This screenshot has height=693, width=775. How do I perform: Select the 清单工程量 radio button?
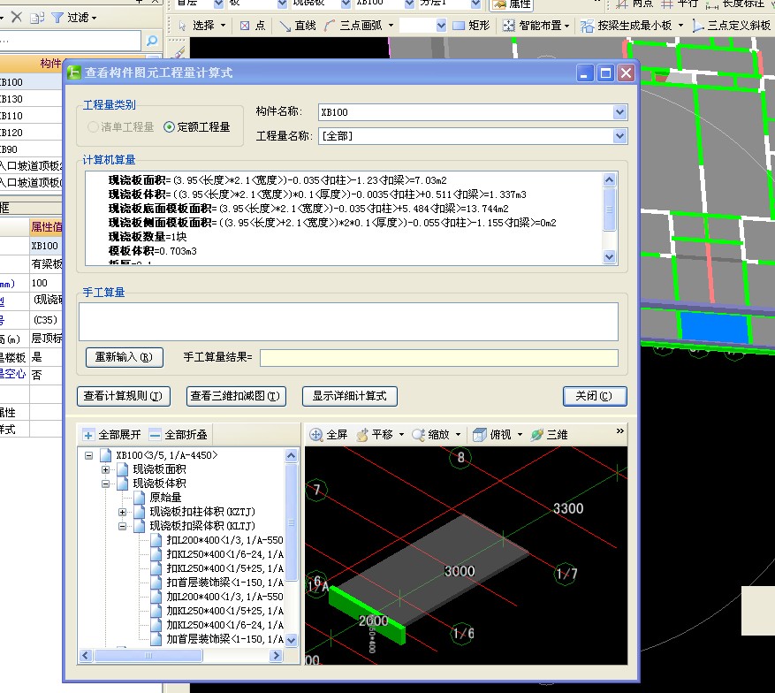click(x=93, y=127)
